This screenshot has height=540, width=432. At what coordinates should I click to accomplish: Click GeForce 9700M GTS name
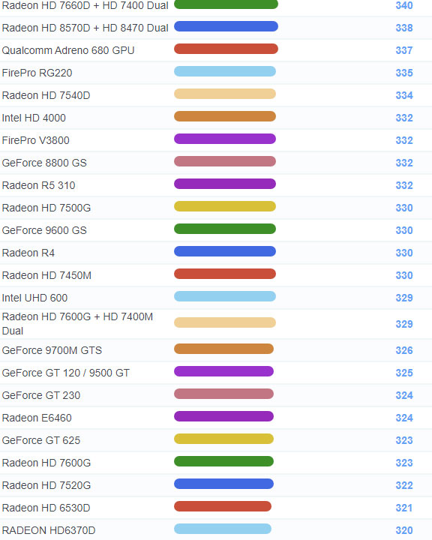pos(52,350)
